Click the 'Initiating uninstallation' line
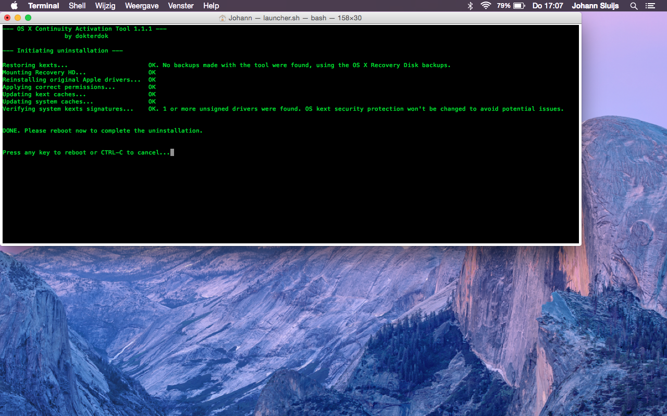Viewport: 667px width, 416px height. 63,50
